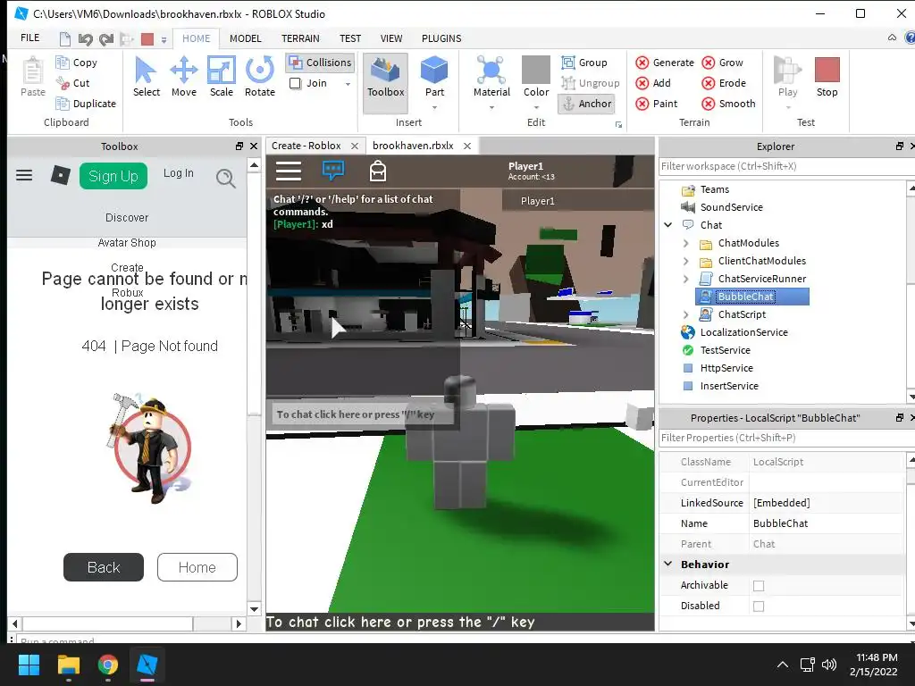
Task: Open the VIEW ribbon tab
Action: (x=391, y=38)
